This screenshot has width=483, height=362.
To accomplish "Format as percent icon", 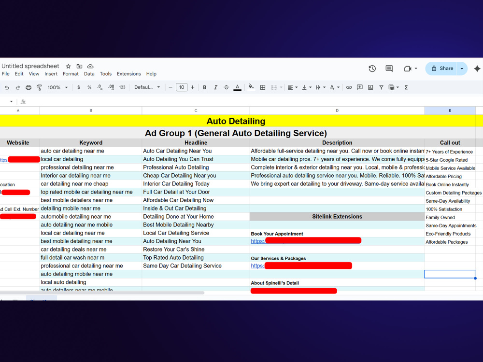I will tap(89, 87).
